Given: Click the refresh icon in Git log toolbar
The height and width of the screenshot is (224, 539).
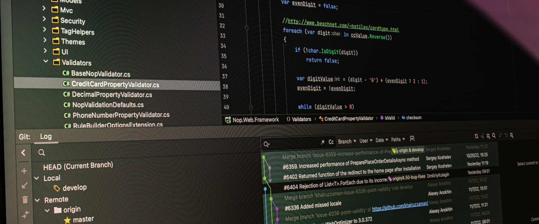Looking at the screenshot, I should [x=476, y=136].
